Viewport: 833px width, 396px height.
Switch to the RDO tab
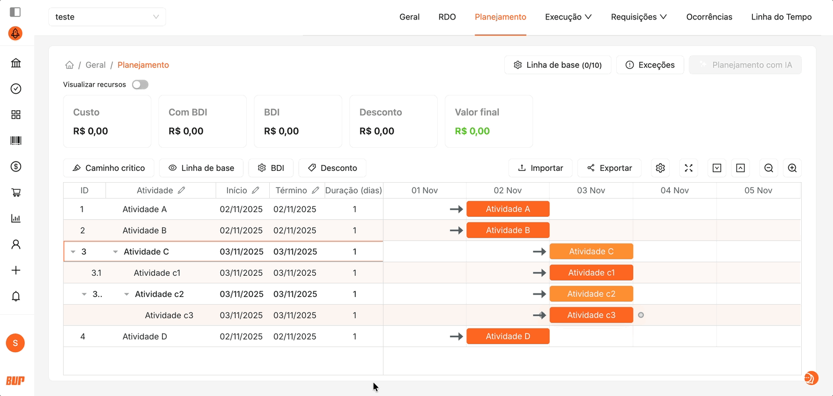pyautogui.click(x=447, y=17)
